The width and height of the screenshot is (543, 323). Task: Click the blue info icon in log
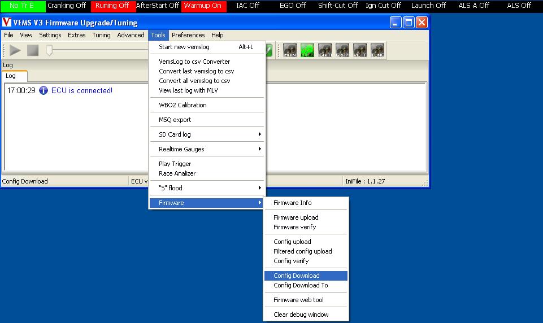[44, 90]
